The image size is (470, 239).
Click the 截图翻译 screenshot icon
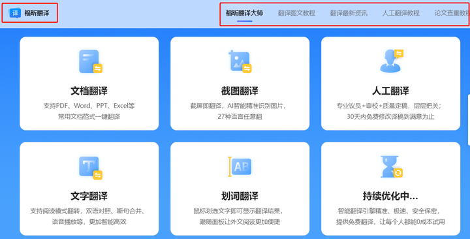coord(240,61)
